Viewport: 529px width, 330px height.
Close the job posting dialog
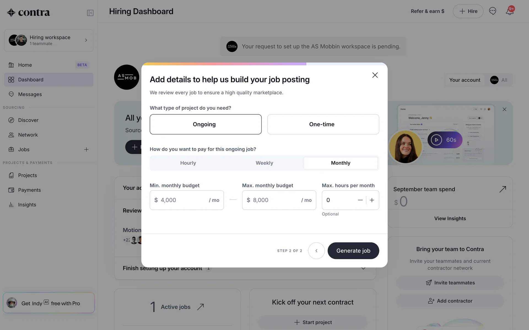pos(375,75)
